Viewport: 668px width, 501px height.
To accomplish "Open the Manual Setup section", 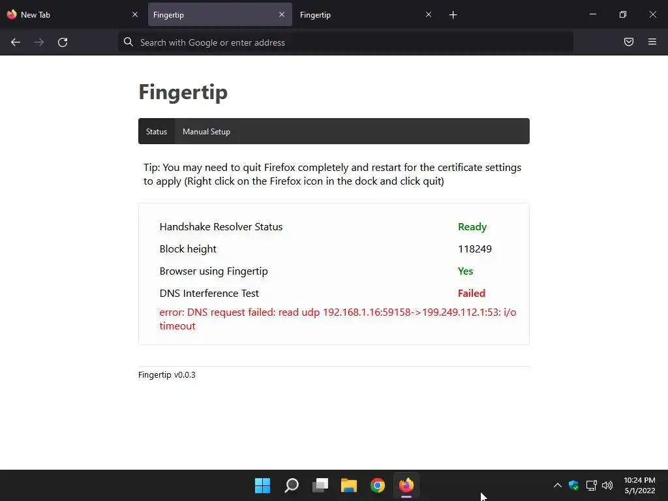I will [x=206, y=132].
